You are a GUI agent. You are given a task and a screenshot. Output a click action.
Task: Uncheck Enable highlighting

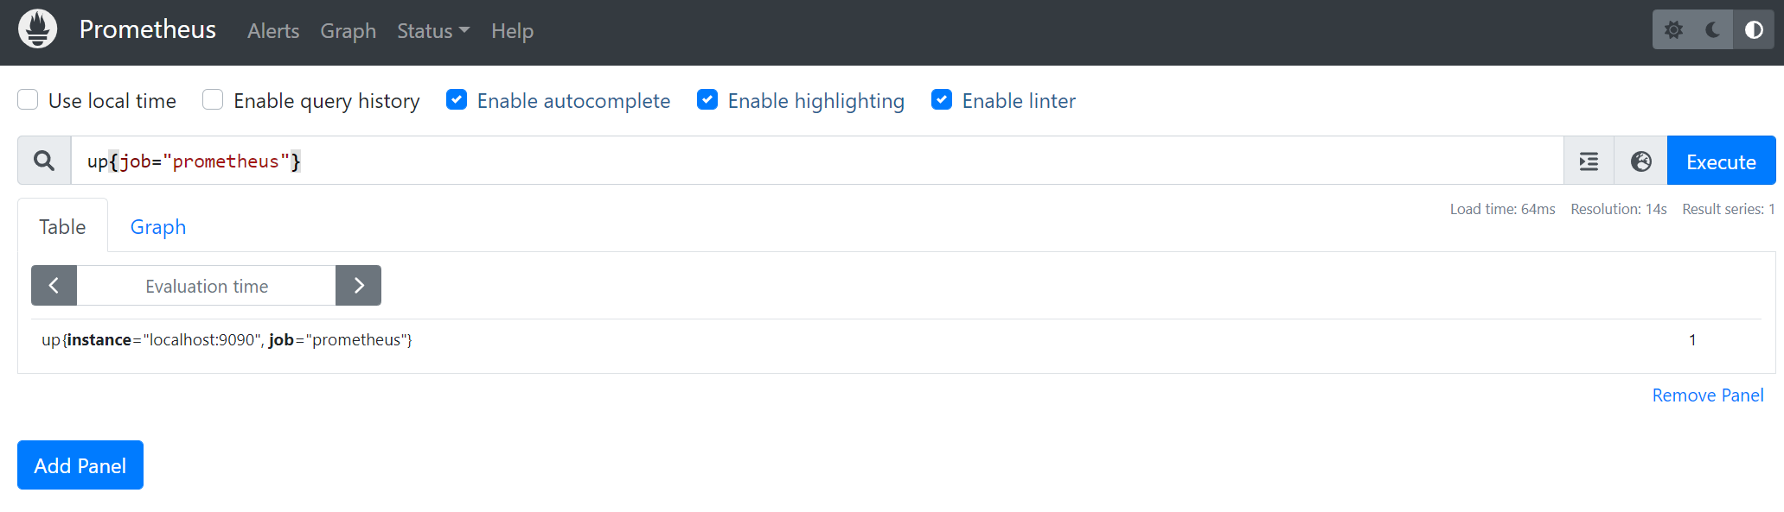coord(707,99)
